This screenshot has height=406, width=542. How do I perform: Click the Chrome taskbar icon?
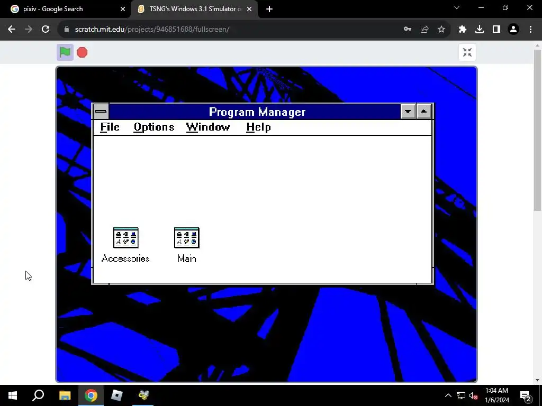click(x=91, y=395)
